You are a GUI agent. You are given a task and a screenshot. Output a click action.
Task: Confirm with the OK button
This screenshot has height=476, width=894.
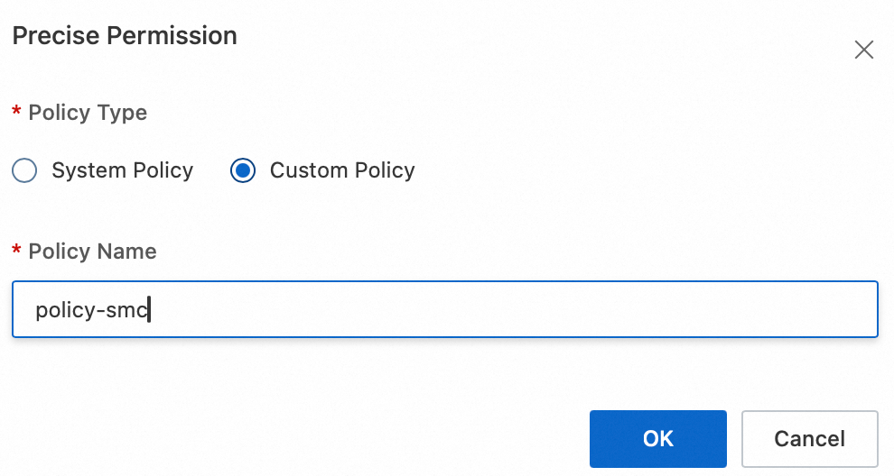click(x=657, y=439)
